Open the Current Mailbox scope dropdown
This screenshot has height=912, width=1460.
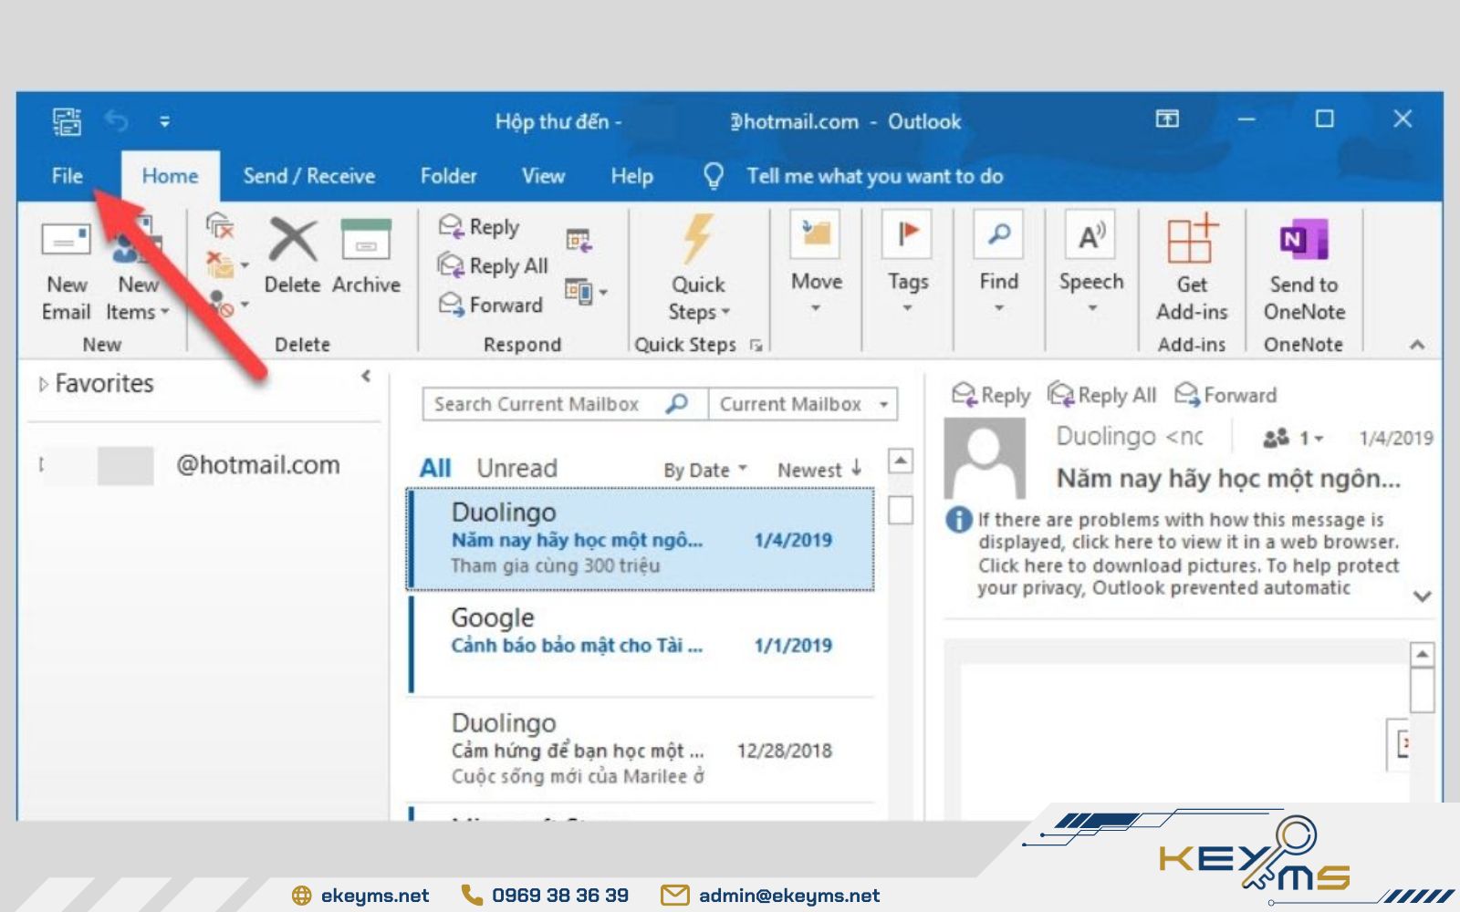tap(803, 404)
